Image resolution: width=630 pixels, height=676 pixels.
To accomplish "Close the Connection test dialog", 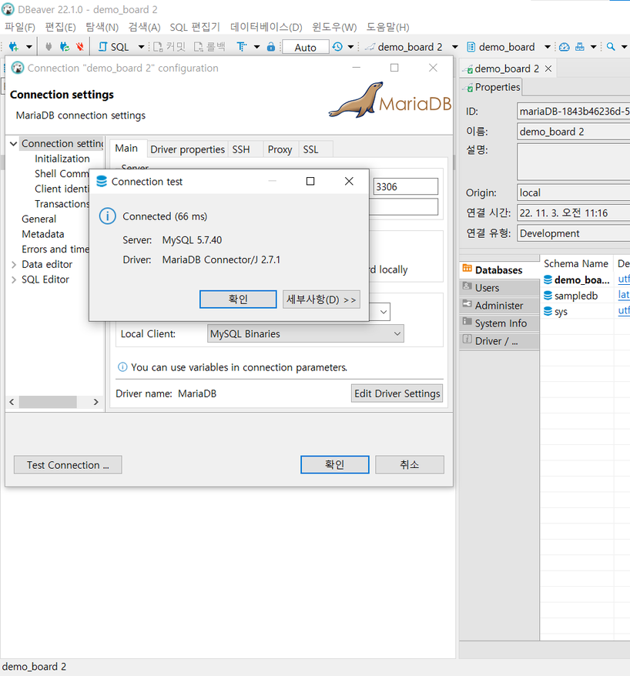I will click(x=350, y=182).
